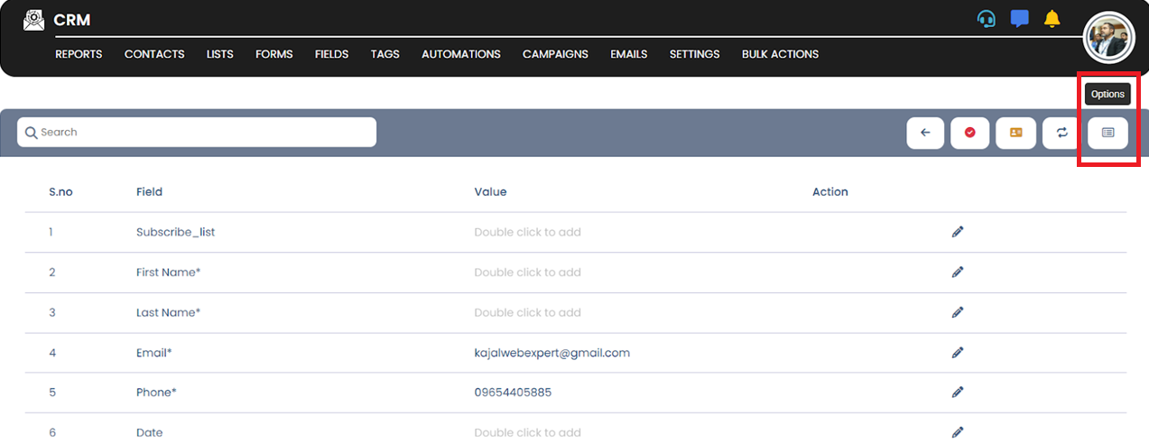This screenshot has height=444, width=1149.
Task: Click the orange contact card button
Action: point(1016,133)
